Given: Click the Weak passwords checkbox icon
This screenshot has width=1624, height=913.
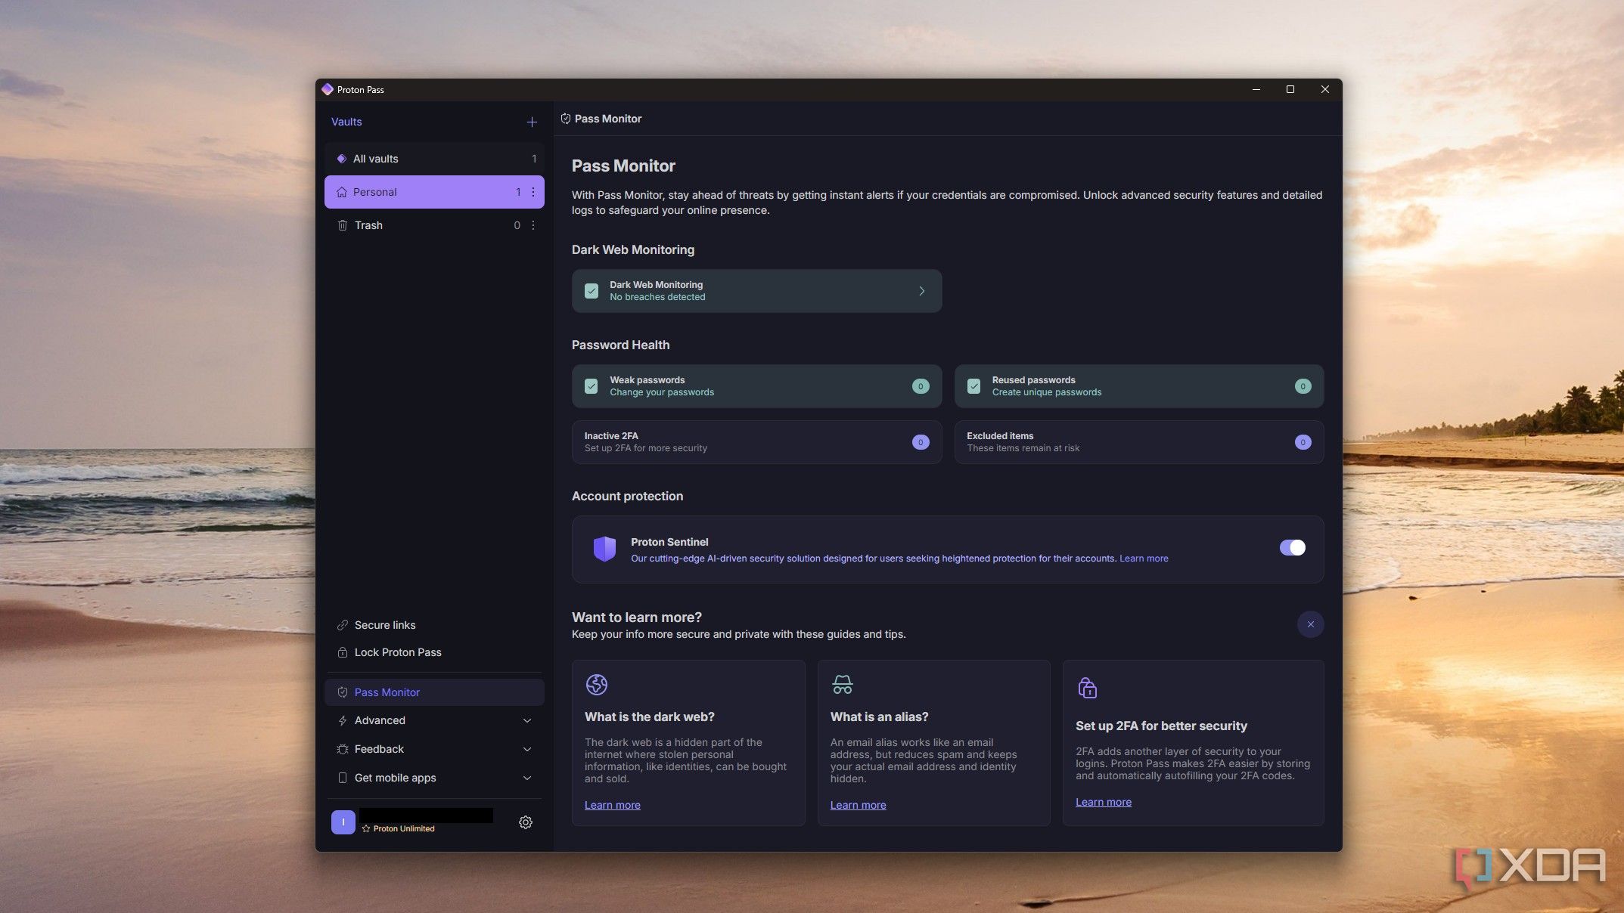Looking at the screenshot, I should (x=590, y=385).
